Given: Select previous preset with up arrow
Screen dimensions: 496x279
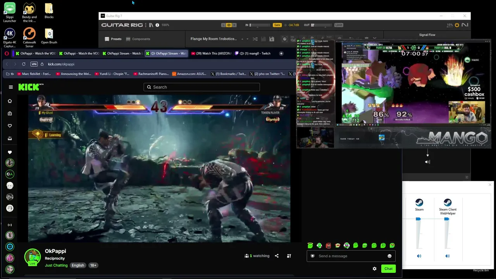Looking at the screenshot, I should [x=242, y=39].
